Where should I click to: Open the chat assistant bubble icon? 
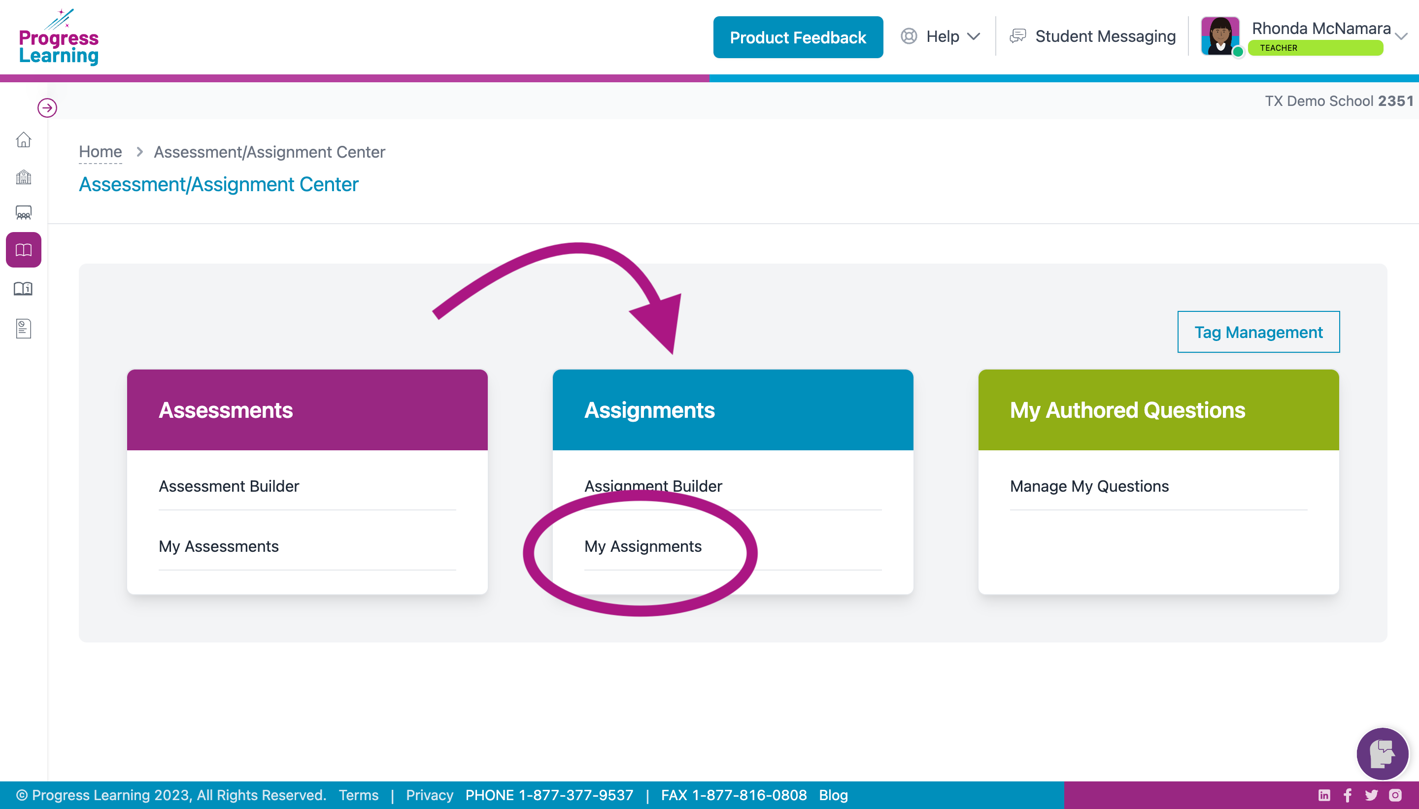click(1383, 753)
